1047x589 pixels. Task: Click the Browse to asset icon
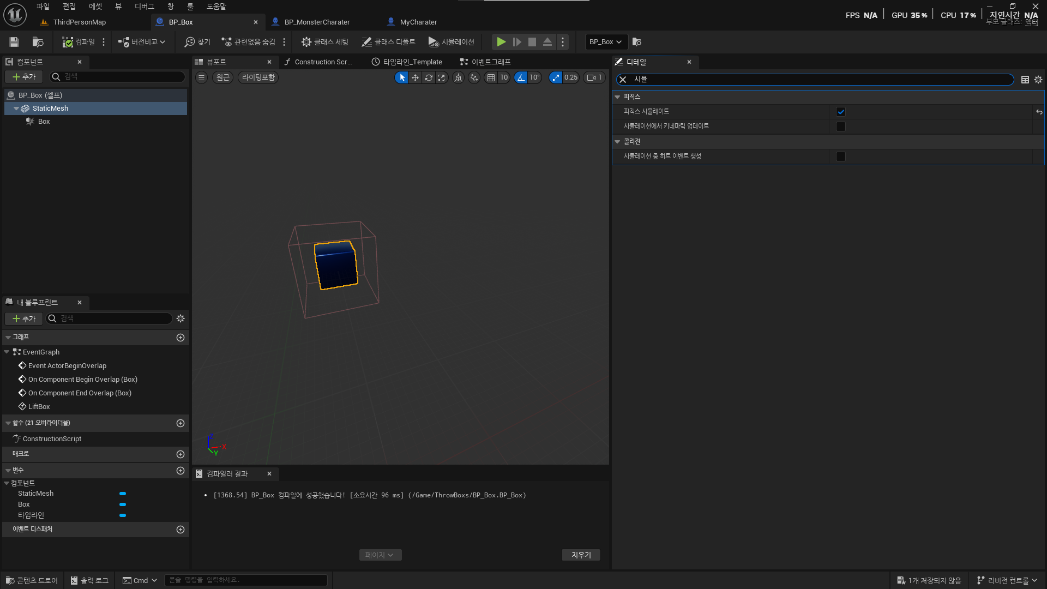tap(38, 42)
